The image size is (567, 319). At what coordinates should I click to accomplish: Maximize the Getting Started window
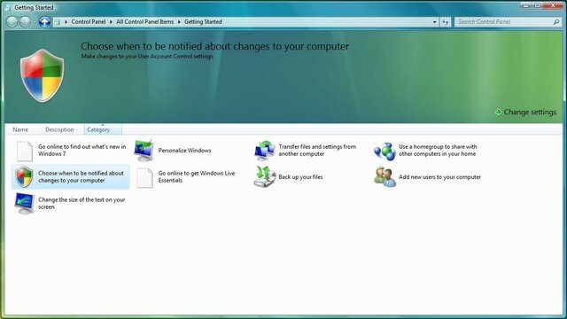pos(538,5)
